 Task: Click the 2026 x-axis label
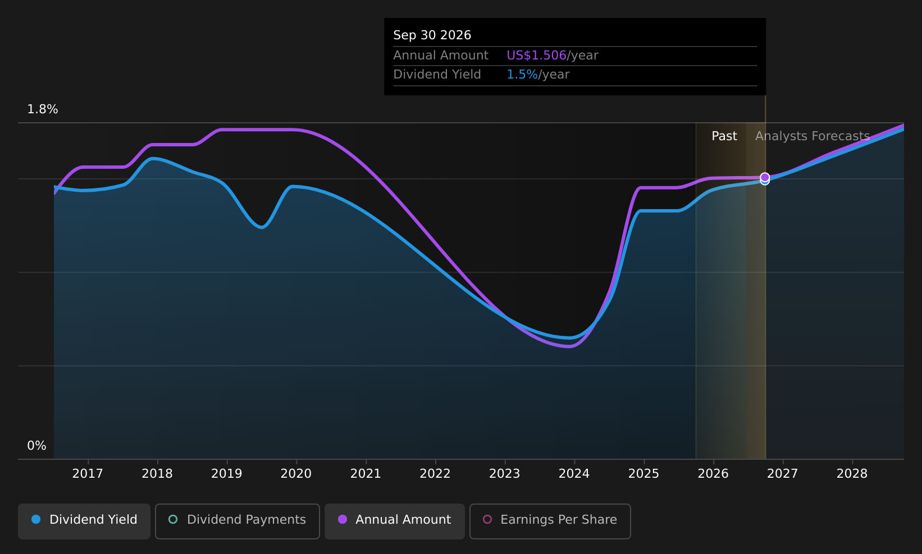tap(713, 474)
